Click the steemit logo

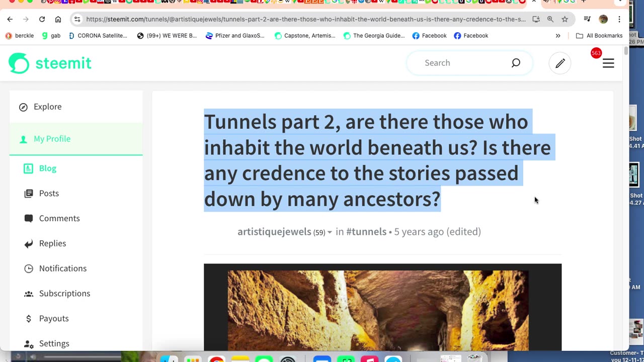(50, 63)
